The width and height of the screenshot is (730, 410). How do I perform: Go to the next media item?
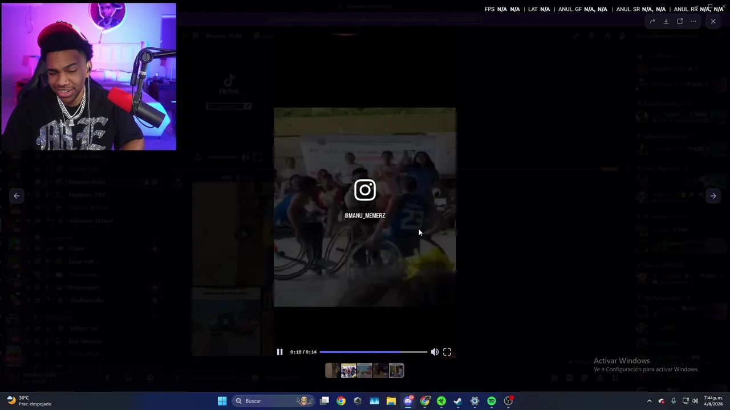(x=713, y=196)
